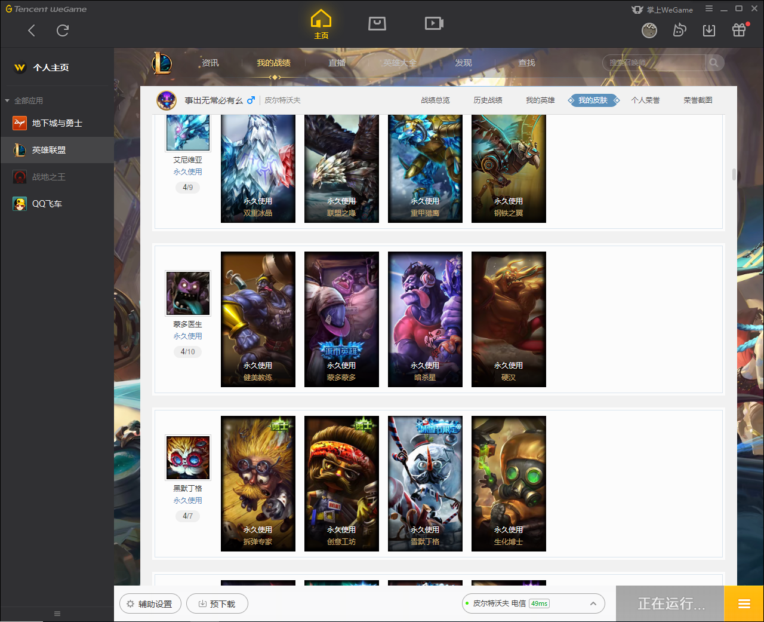
Task: Switch to 战绩总览 sub-tab
Action: [x=435, y=100]
